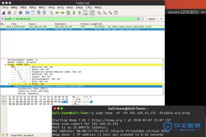Edit capture file comment status icon
Screen dimensions: 206x137
[7, 135]
